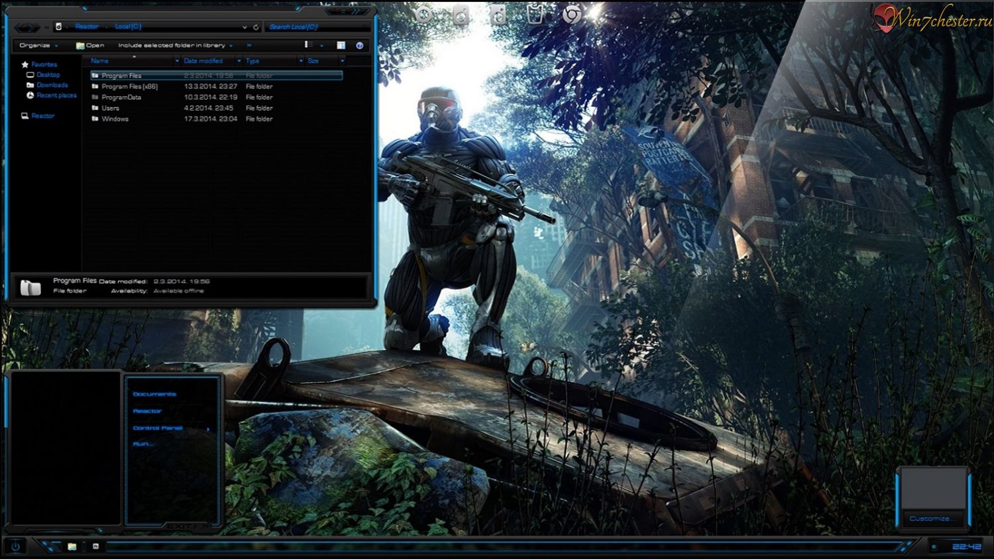Show the preview pane icon

[x=341, y=45]
